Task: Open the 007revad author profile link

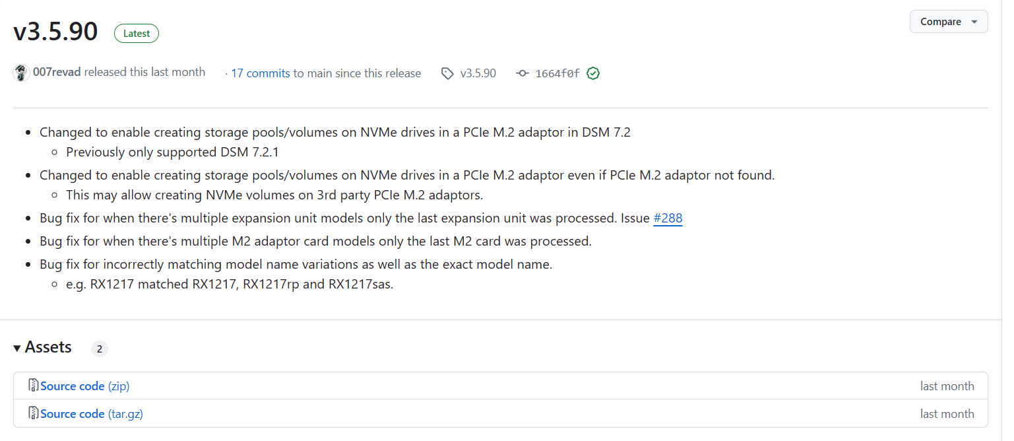Action: coord(57,73)
